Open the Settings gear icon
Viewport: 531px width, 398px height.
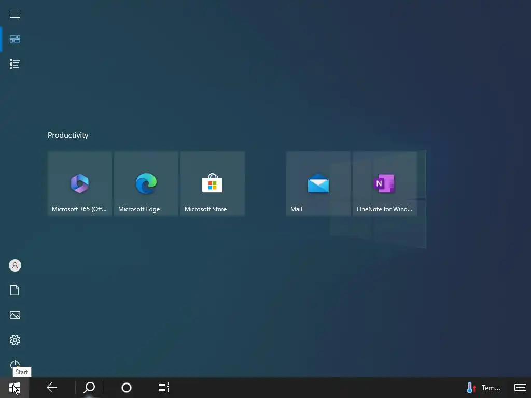tap(15, 340)
